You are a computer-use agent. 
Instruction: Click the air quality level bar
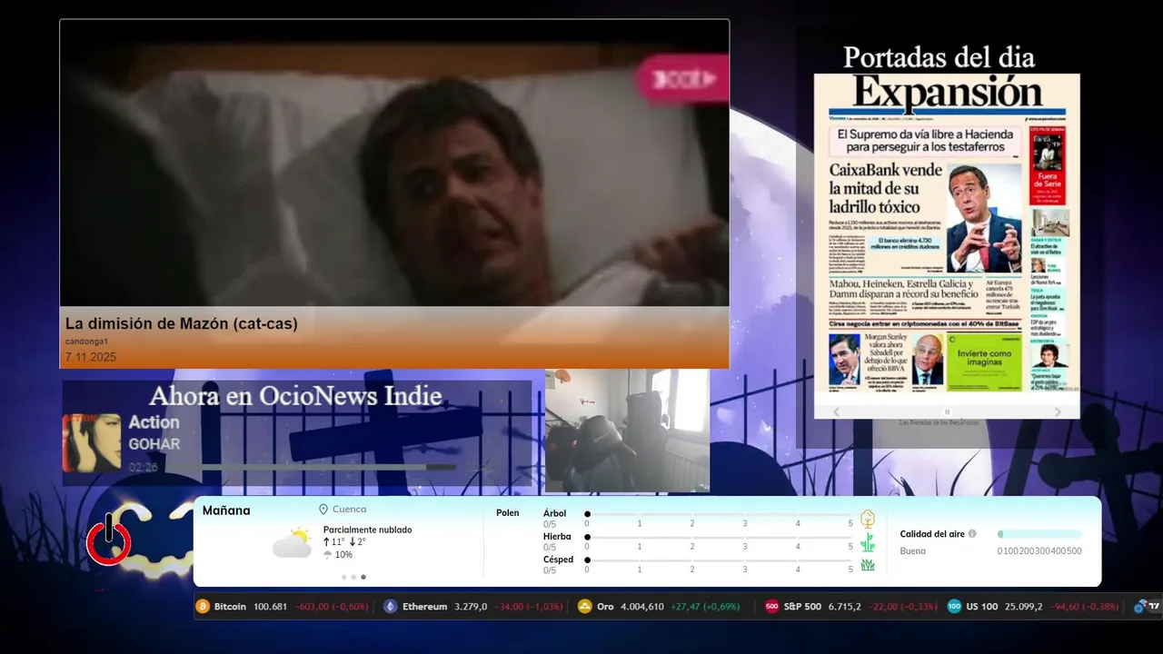click(x=1039, y=534)
